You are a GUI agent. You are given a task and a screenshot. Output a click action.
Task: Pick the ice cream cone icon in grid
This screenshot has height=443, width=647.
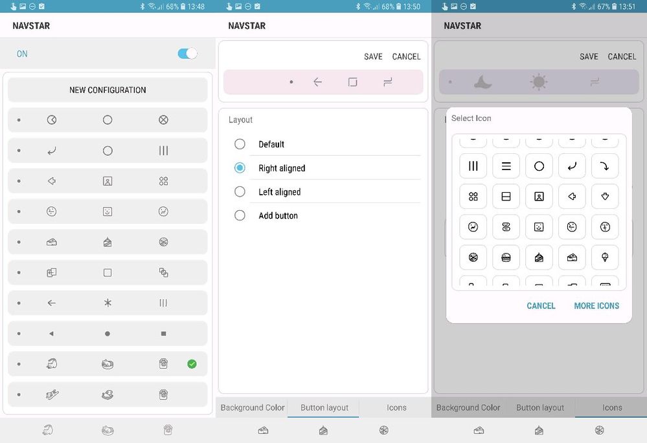pyautogui.click(x=605, y=257)
